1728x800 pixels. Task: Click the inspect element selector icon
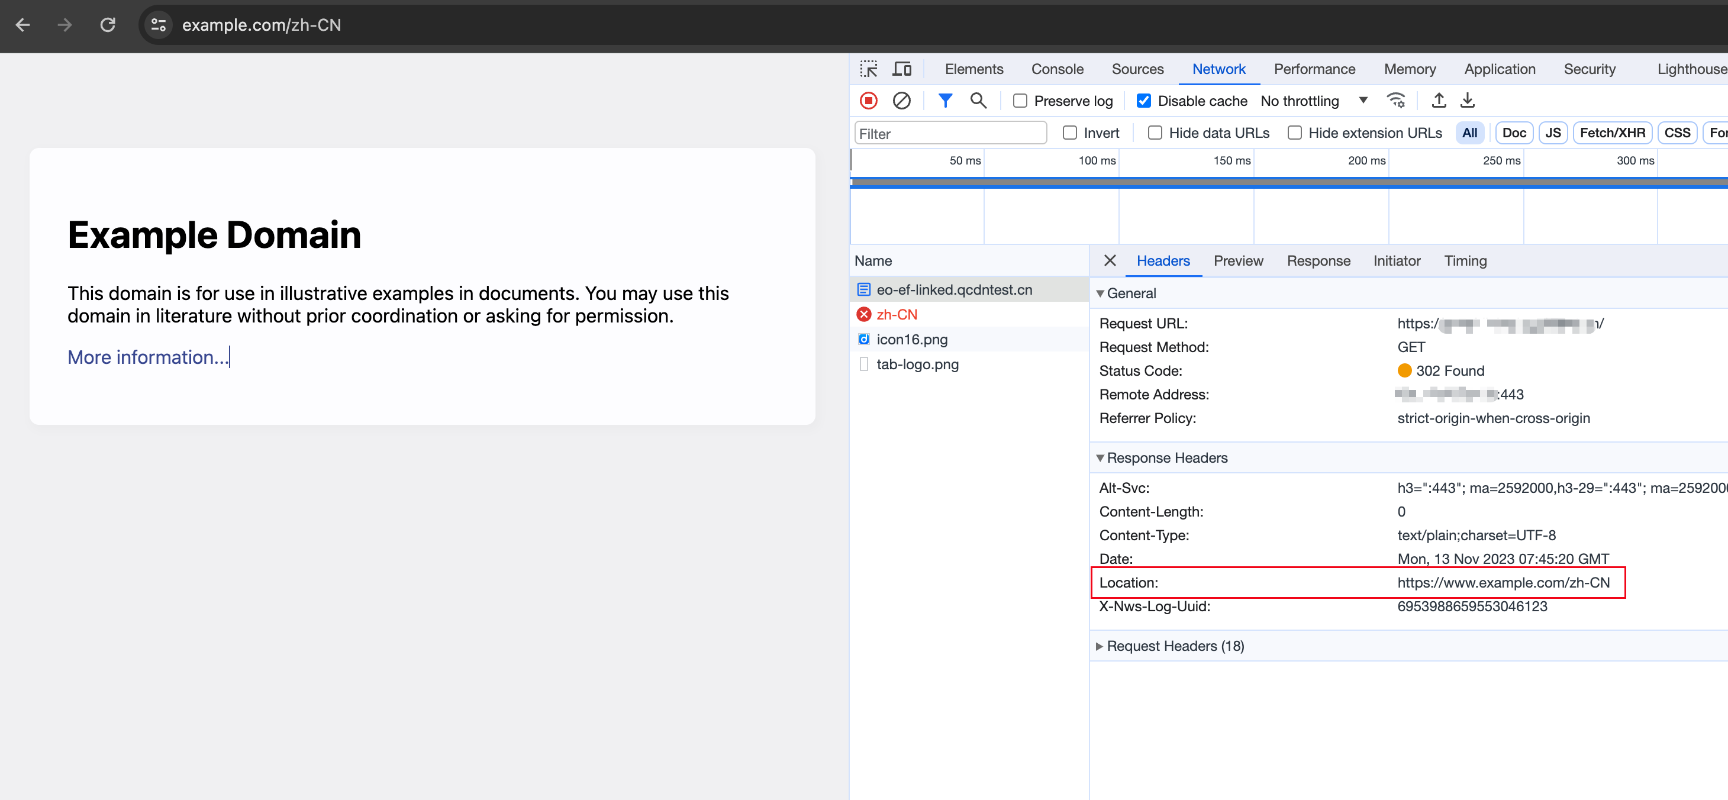pos(869,69)
